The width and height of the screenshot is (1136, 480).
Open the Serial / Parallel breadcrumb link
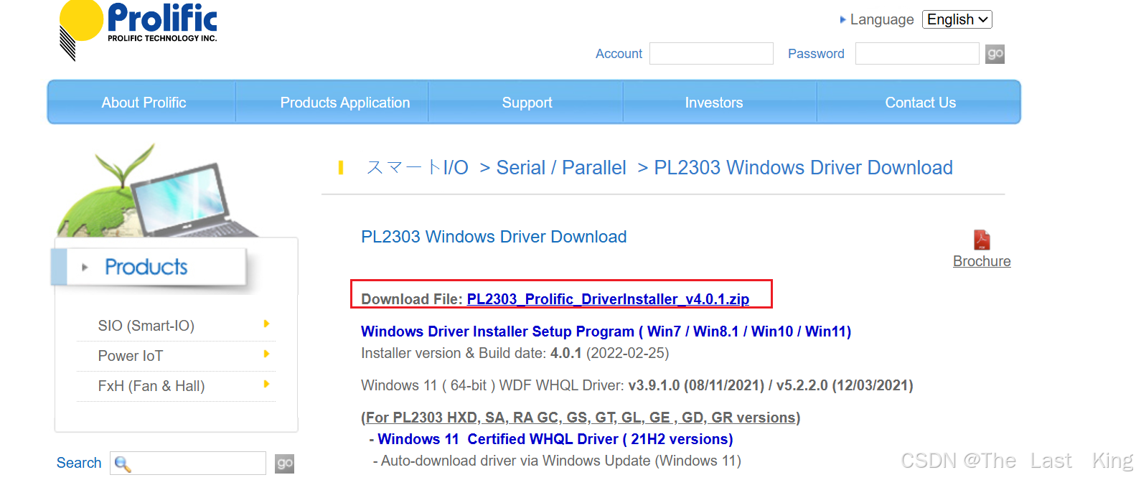[x=561, y=168]
